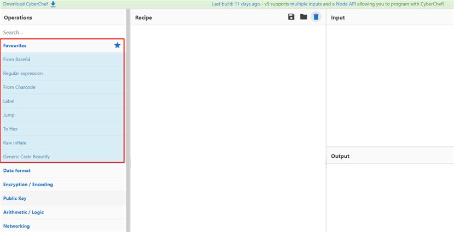Expand the Encryption / Encoding category
454x232 pixels.
click(63, 185)
